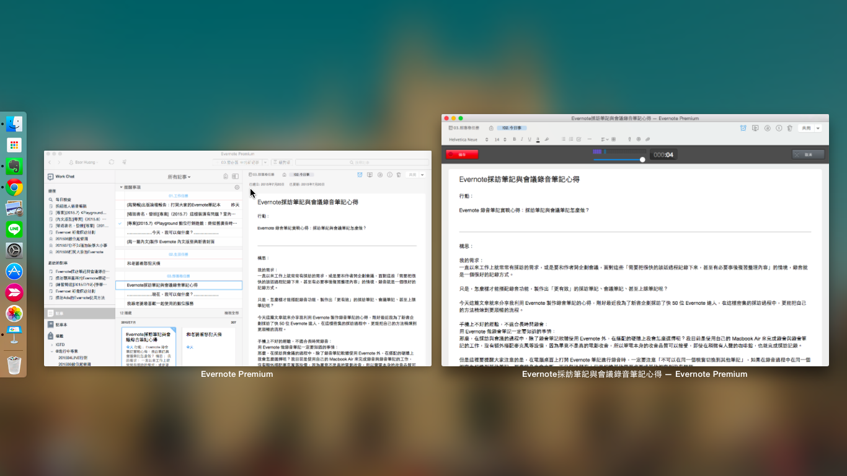This screenshot has width=847, height=476.
Task: Click the horizontal rule icon in formatting bar
Action: coord(589,139)
